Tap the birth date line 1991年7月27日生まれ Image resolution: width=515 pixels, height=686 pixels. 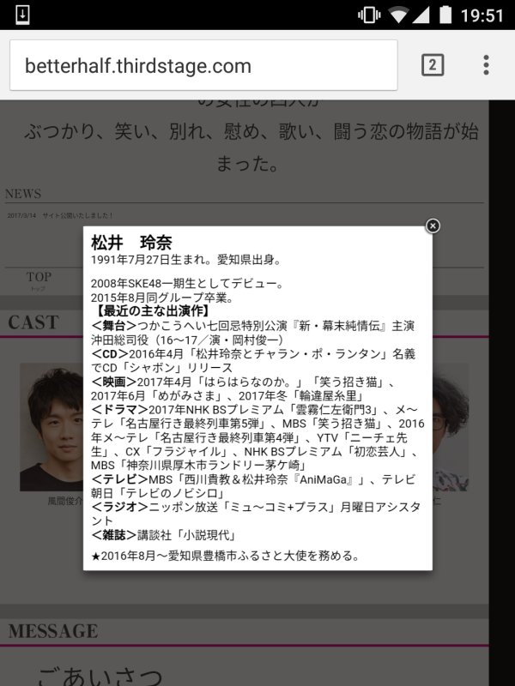(x=185, y=260)
